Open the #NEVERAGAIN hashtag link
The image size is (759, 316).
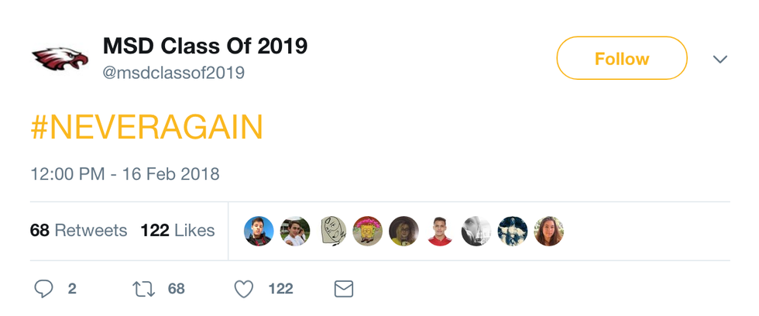[147, 128]
